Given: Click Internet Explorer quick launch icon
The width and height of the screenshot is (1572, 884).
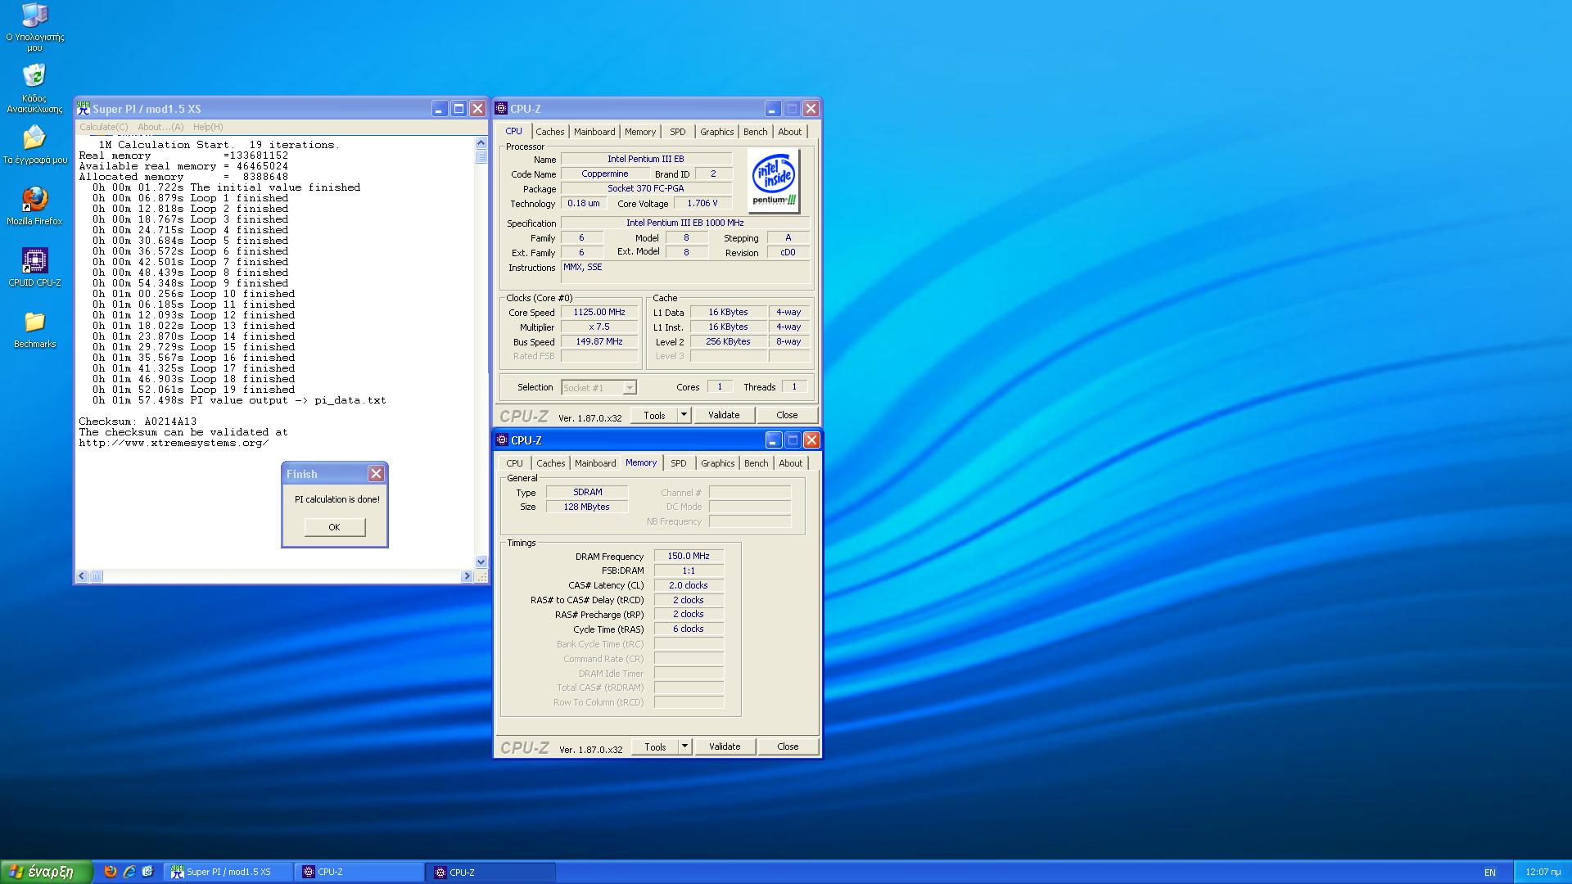Looking at the screenshot, I should [129, 872].
